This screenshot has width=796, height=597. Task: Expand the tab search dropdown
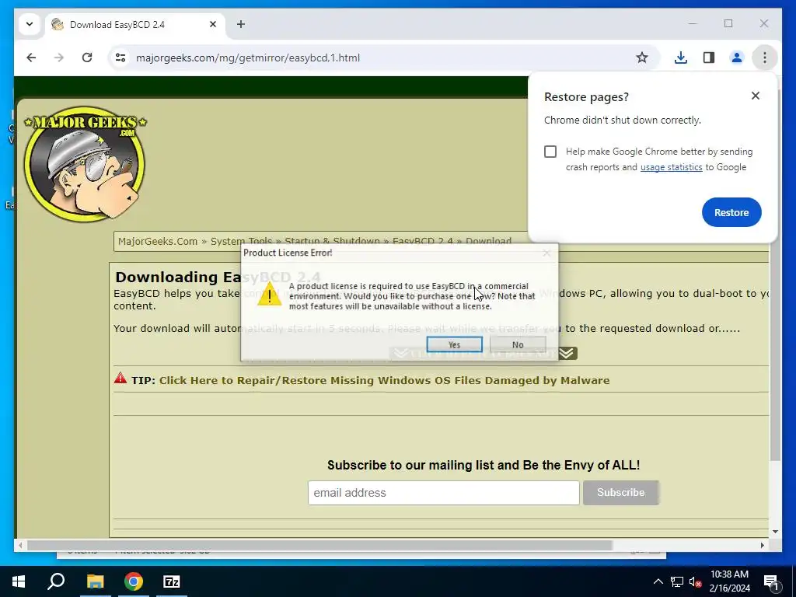click(30, 24)
